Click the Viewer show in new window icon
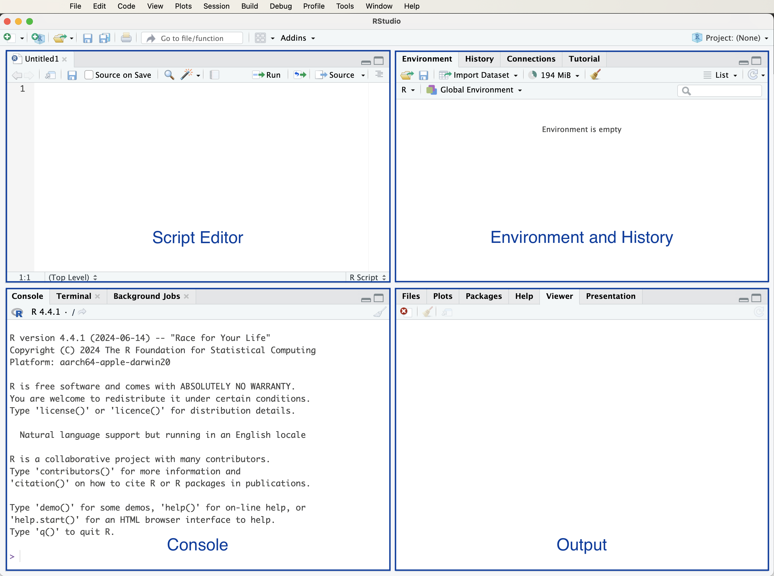Screen dimensions: 774x576 click(x=447, y=312)
